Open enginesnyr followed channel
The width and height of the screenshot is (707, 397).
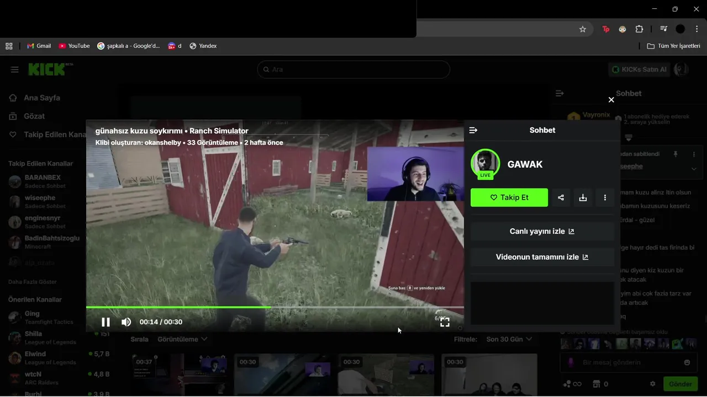(x=43, y=222)
